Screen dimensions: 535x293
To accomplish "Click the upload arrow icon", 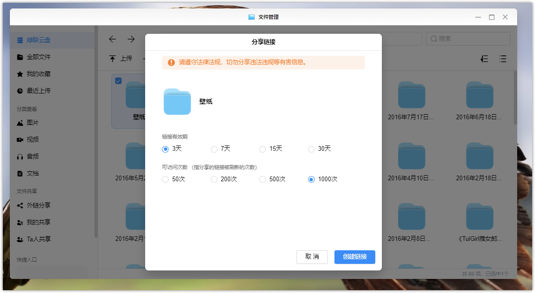I will coord(113,59).
